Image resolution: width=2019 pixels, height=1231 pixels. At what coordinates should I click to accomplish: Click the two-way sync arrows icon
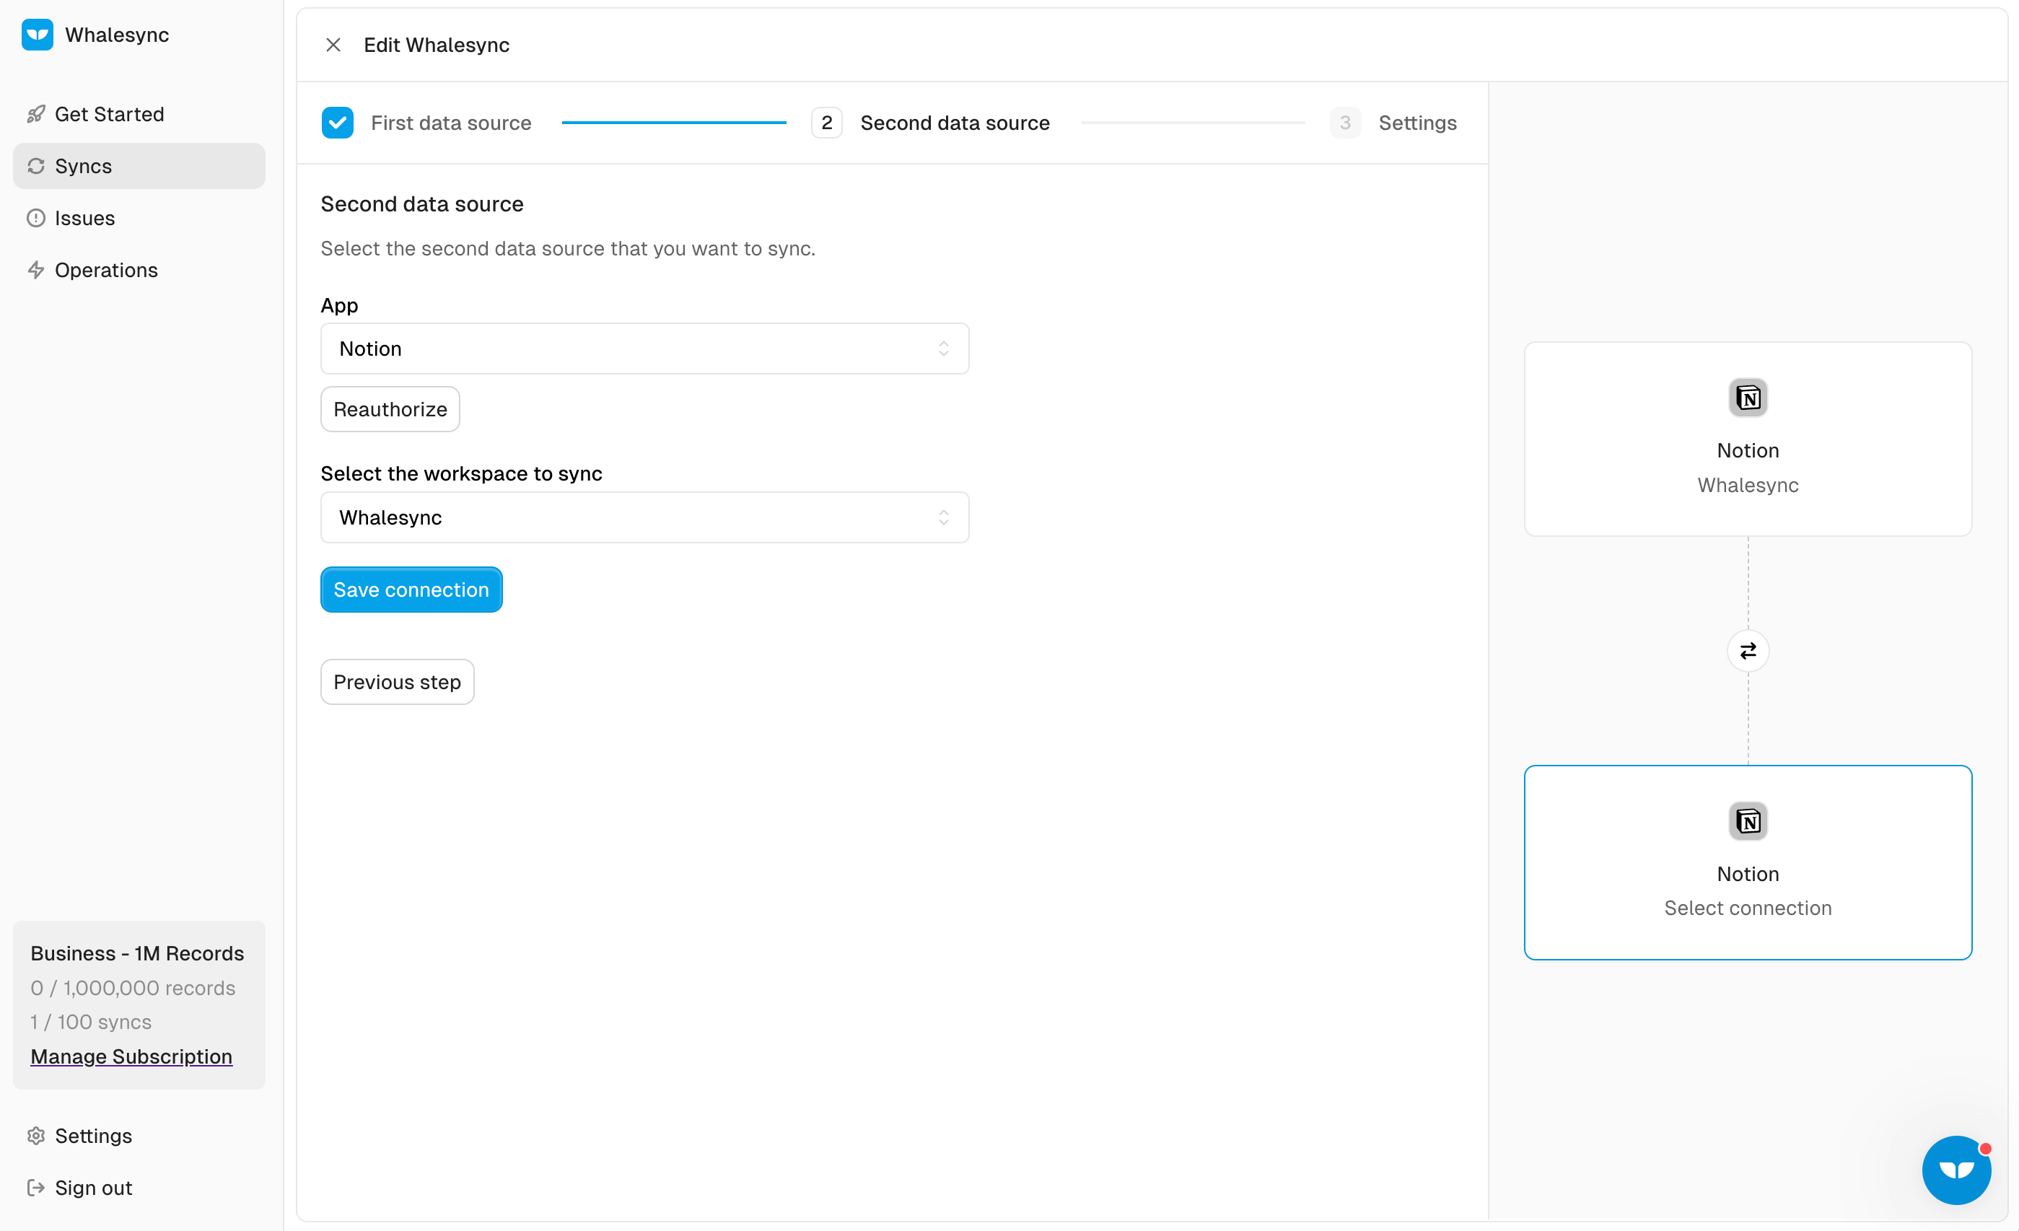pos(1748,651)
